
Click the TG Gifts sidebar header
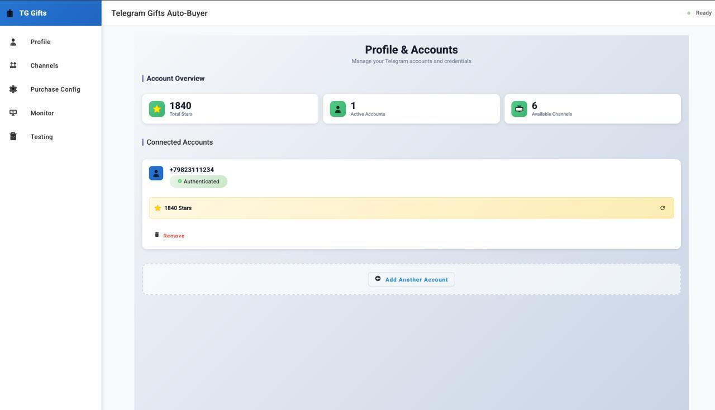pyautogui.click(x=51, y=13)
